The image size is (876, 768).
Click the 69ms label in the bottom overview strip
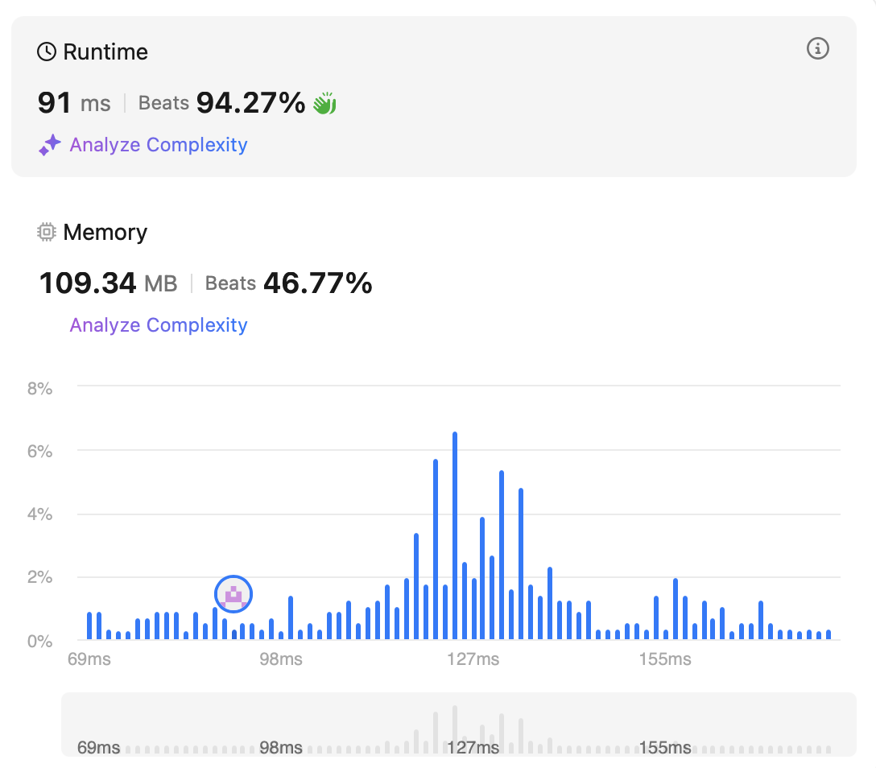98,748
